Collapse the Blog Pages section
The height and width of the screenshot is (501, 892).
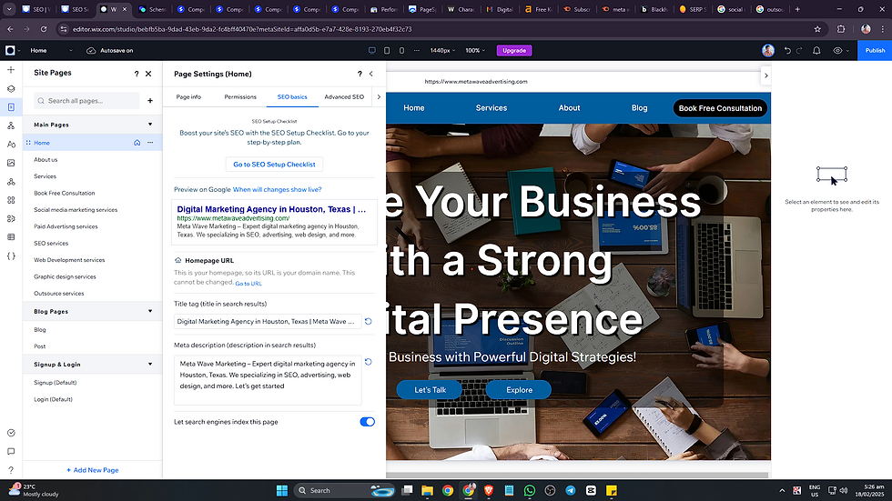pos(150,311)
